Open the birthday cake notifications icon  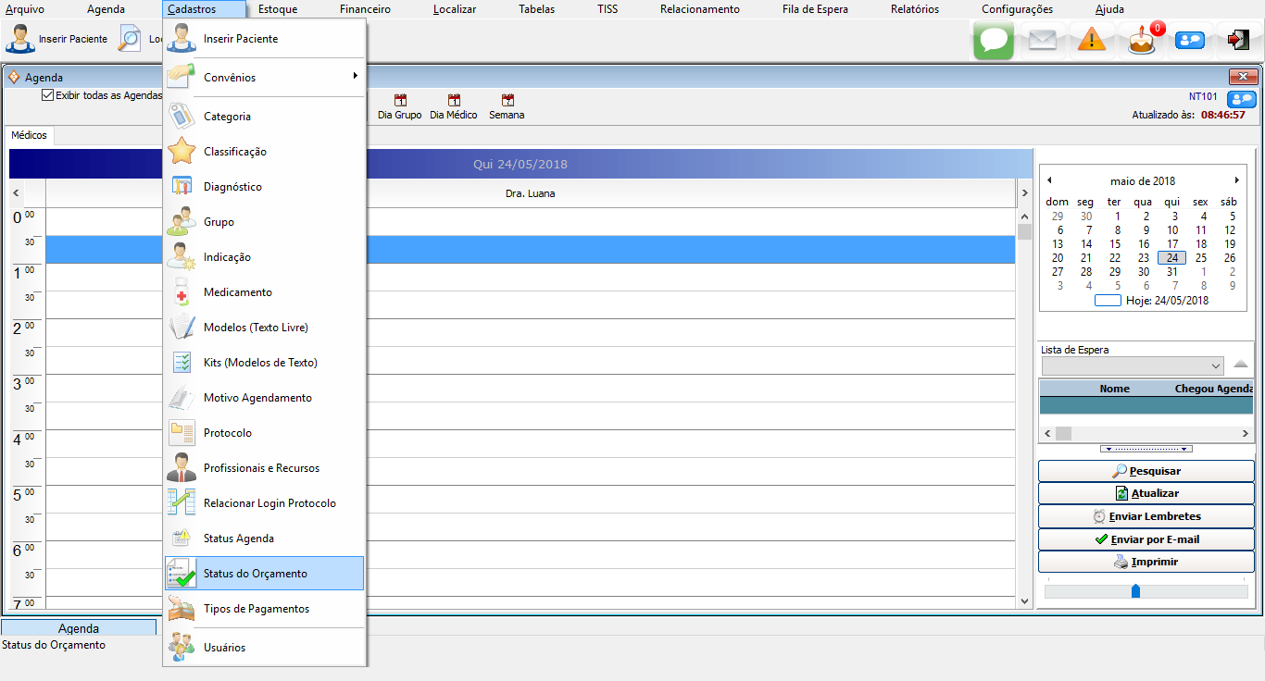(1143, 40)
